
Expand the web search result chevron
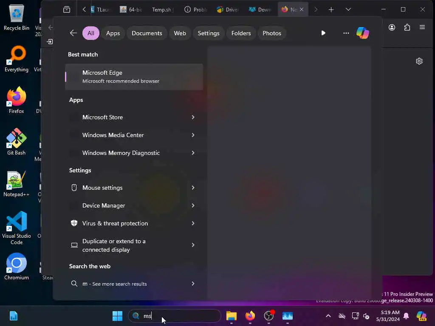tap(193, 284)
